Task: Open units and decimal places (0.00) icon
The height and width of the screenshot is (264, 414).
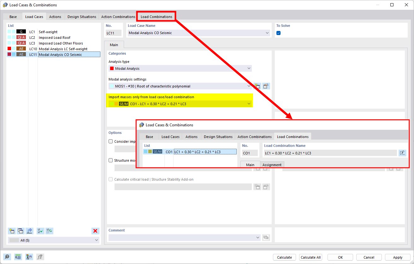Action: click(18, 257)
